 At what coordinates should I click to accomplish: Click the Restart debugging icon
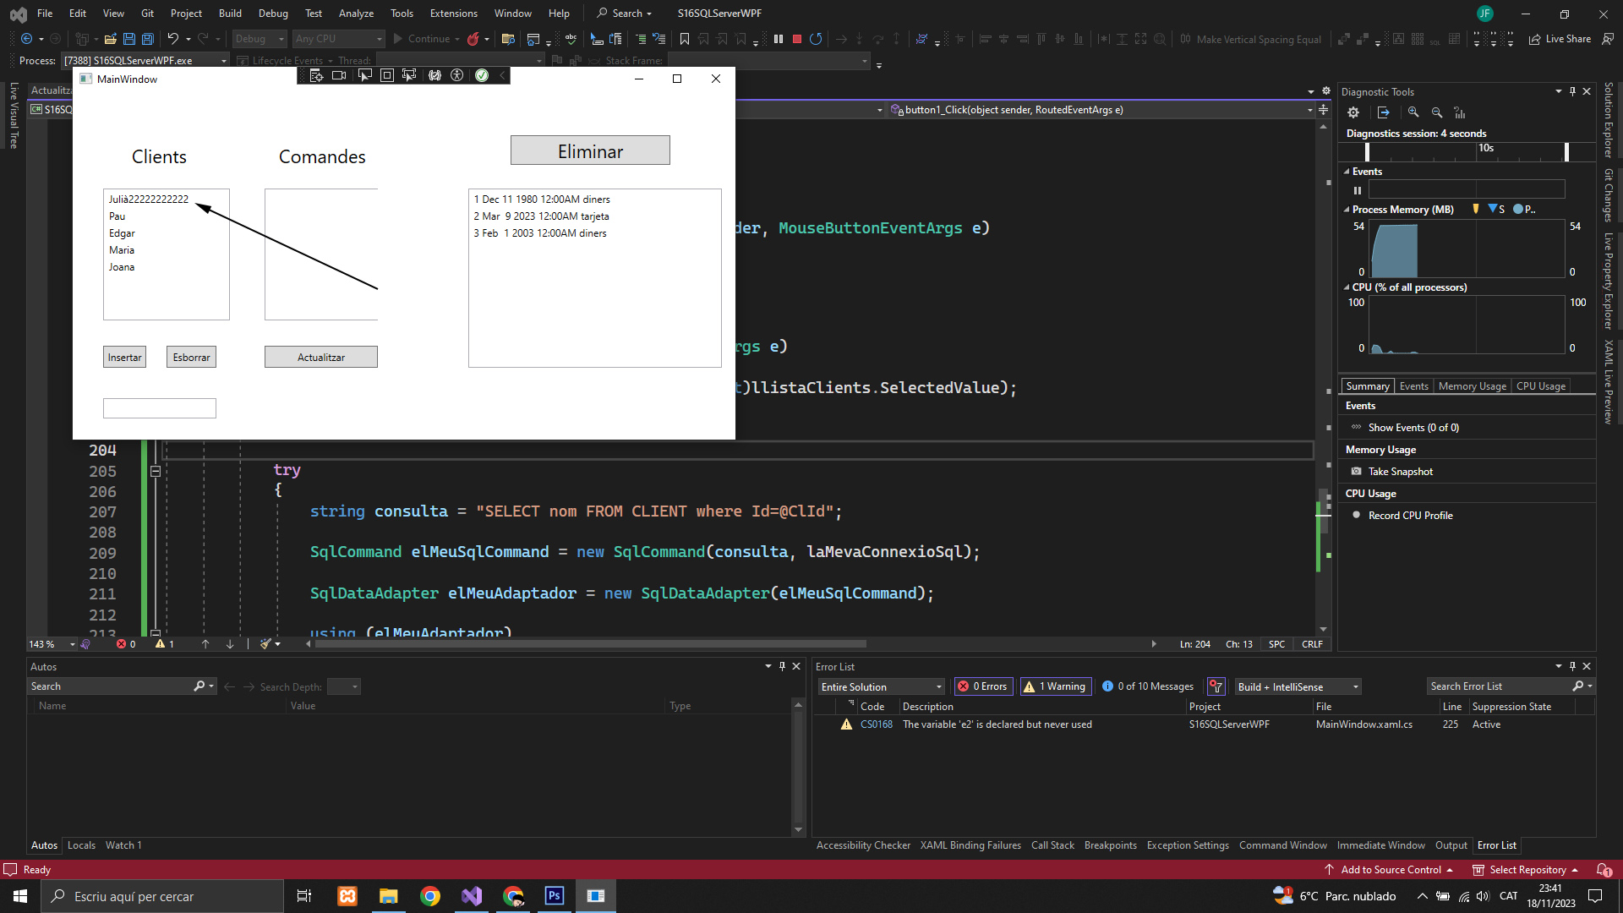[816, 39]
